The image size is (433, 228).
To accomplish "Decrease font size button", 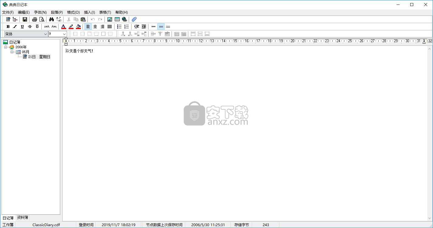I will 54,27.
